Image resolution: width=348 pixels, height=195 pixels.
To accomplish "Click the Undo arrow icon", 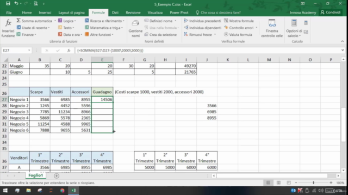I will (x=16, y=4).
